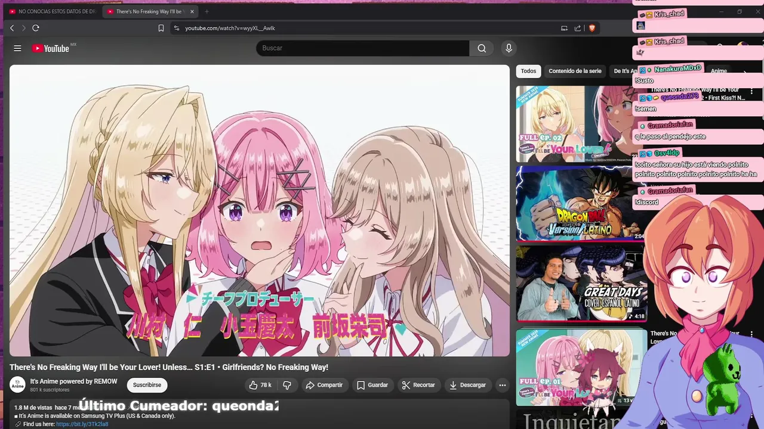Viewport: 764px width, 429px height.
Task: Open the Brave Shields lion icon
Action: coord(592,28)
